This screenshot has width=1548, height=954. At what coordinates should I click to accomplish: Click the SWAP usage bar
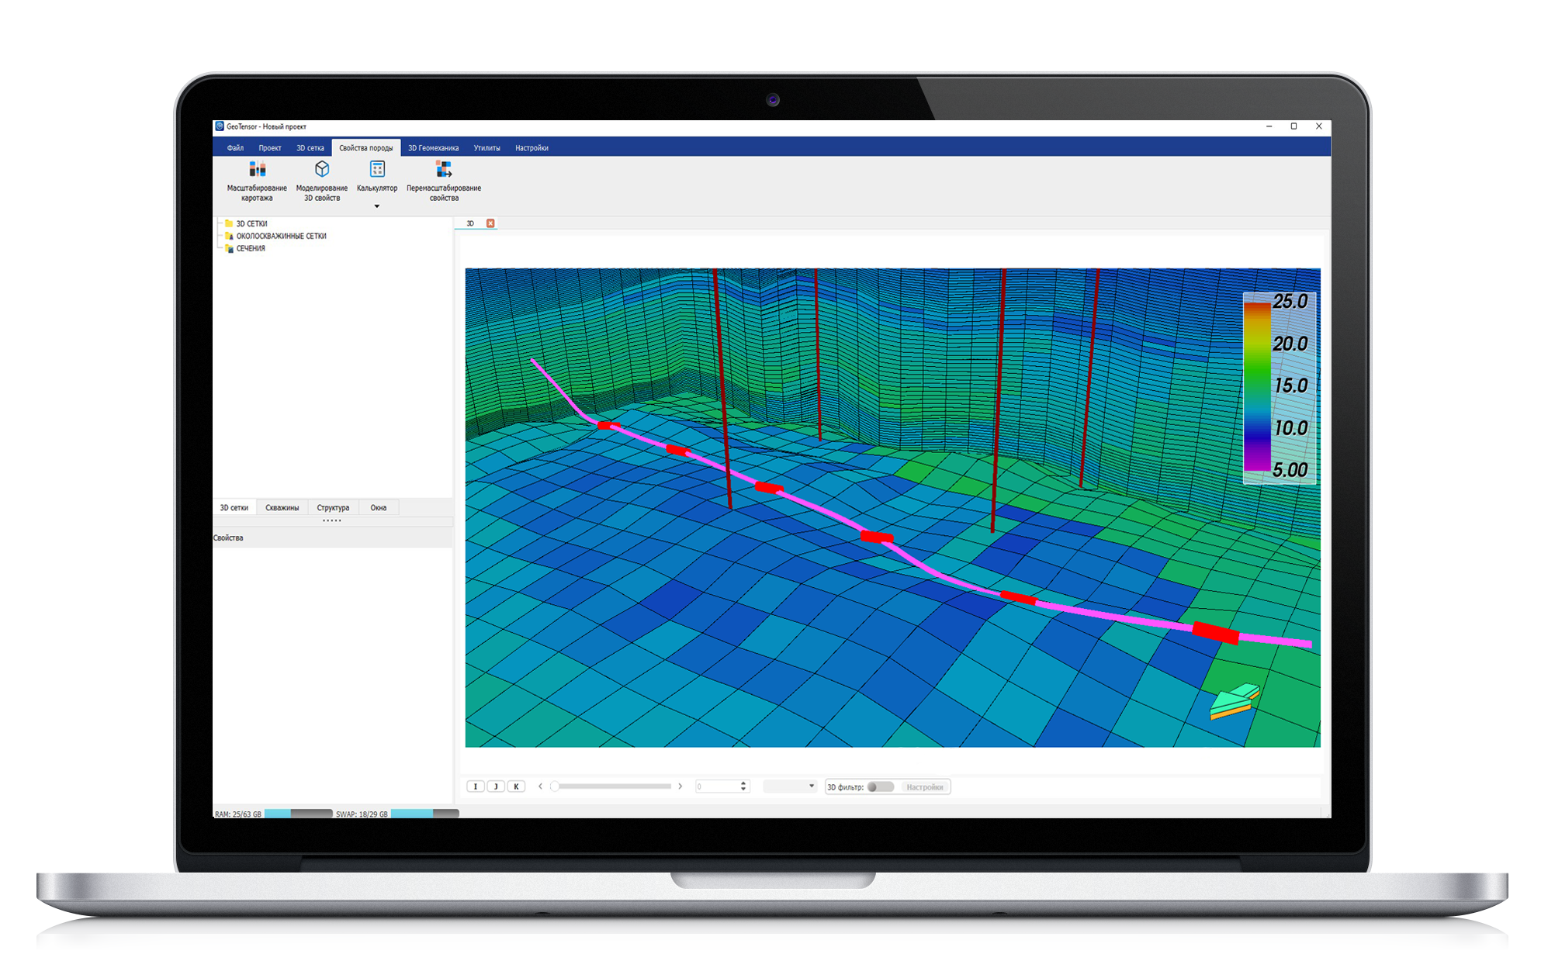(x=424, y=814)
